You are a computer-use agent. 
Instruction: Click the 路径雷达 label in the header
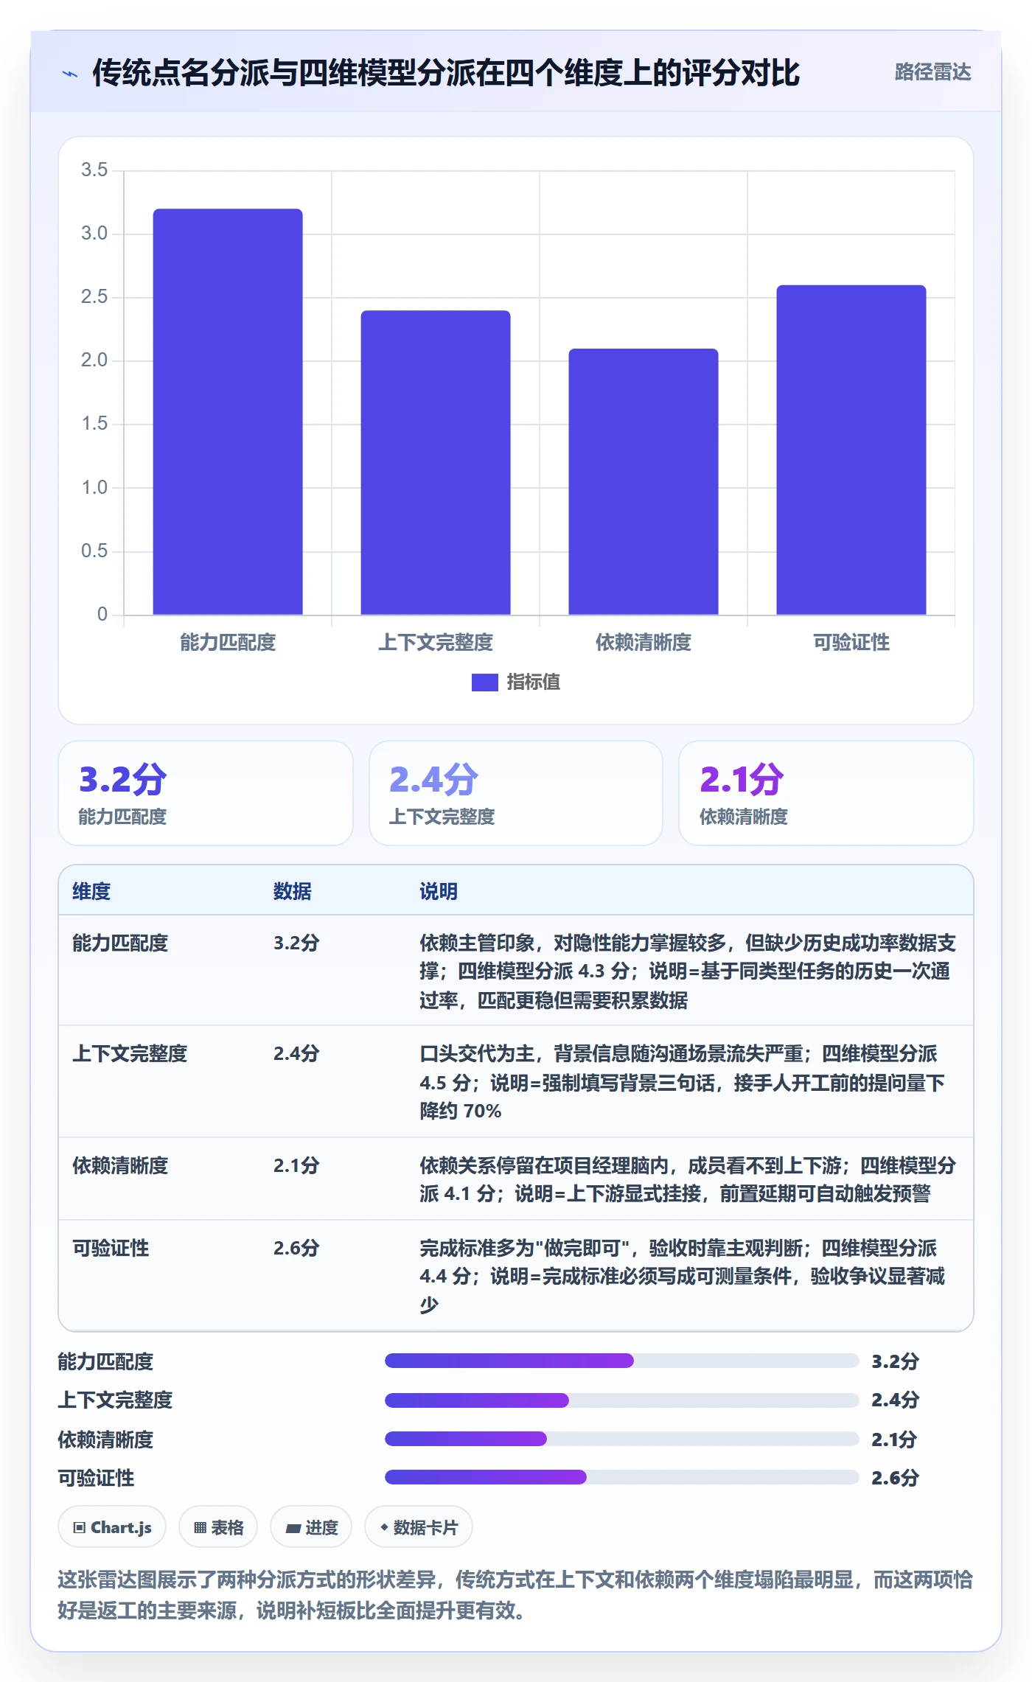932,72
